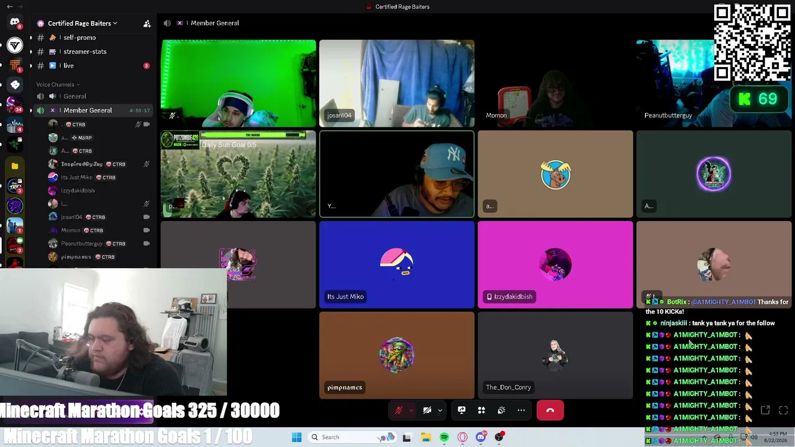795x447 pixels.
Task: Click the Windows taskbar Search box
Action: coord(353,437)
